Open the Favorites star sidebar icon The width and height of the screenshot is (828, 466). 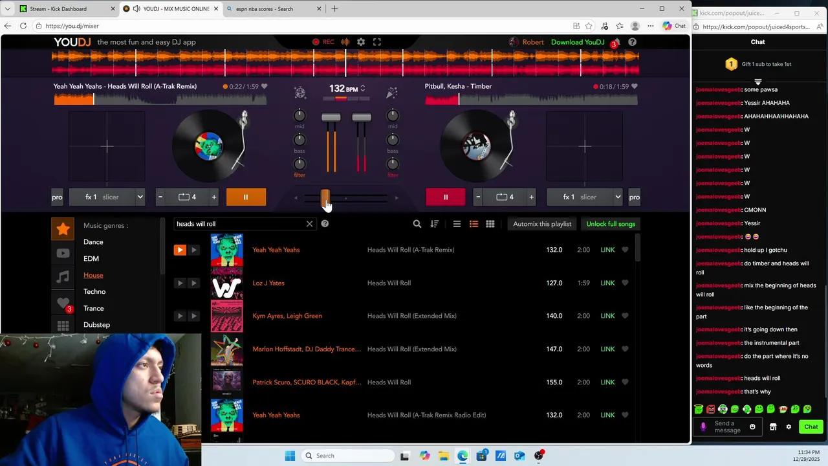click(x=63, y=228)
